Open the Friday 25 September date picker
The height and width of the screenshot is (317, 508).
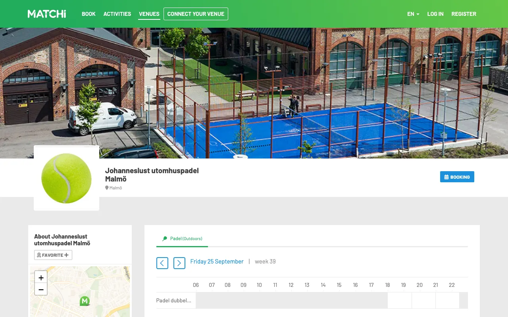pos(217,262)
